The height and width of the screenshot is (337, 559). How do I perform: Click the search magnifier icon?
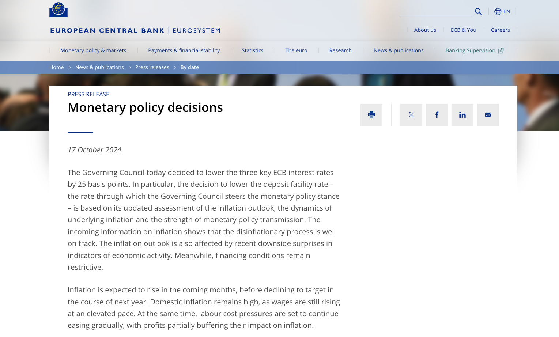coord(478,12)
